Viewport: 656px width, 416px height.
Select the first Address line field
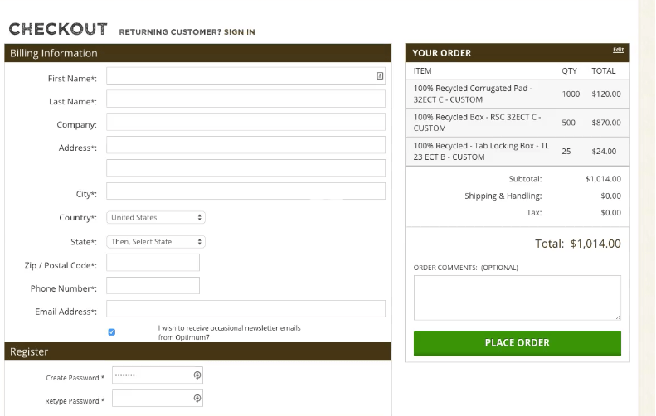tap(245, 145)
